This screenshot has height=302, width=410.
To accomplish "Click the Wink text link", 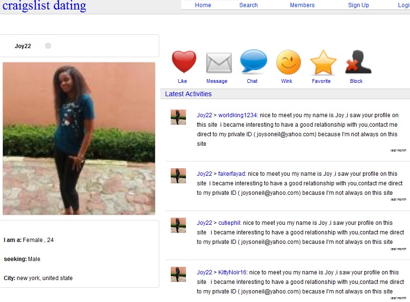I will click(x=287, y=81).
